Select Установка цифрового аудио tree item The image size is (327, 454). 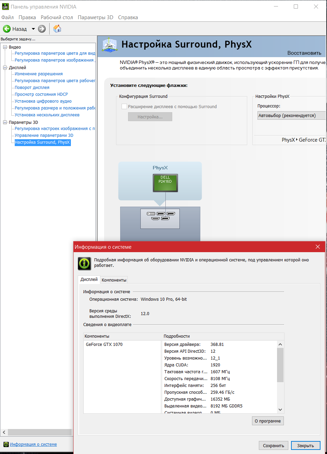point(43,101)
